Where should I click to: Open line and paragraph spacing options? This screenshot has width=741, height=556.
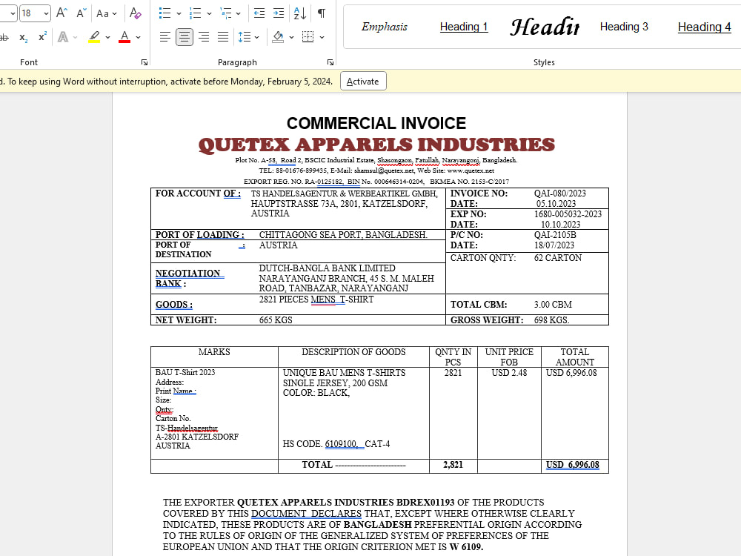(x=248, y=37)
